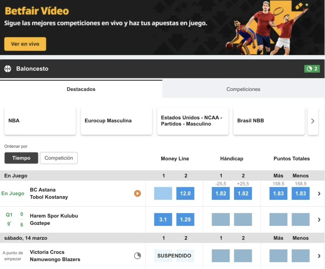Click the Q1 quarter indicator for Harem Spor
Image resolution: width=325 pixels, height=269 pixels.
pos(9,215)
